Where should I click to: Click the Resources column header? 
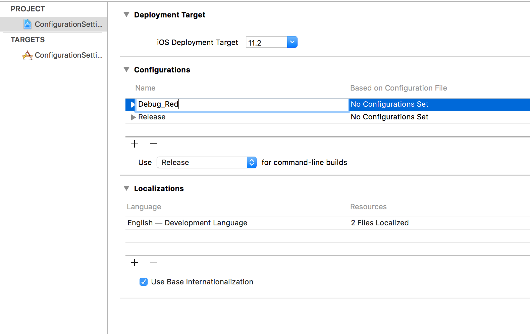[x=368, y=207]
